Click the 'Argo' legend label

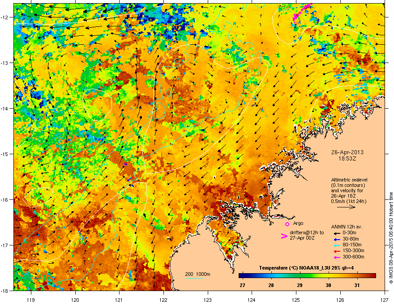click(298, 223)
